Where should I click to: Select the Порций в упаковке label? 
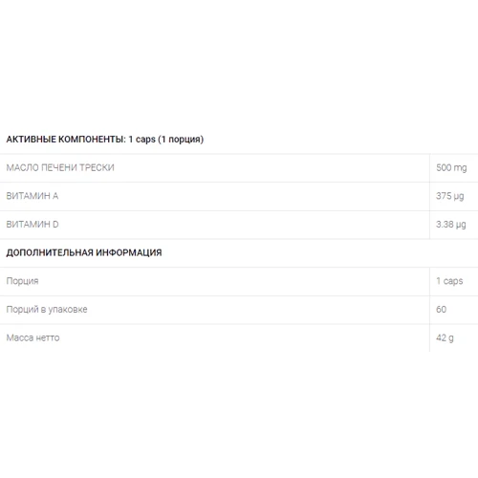47,310
